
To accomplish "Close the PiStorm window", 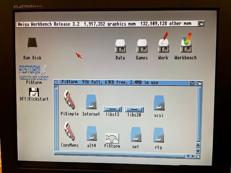I will pyautogui.click(x=56, y=82).
